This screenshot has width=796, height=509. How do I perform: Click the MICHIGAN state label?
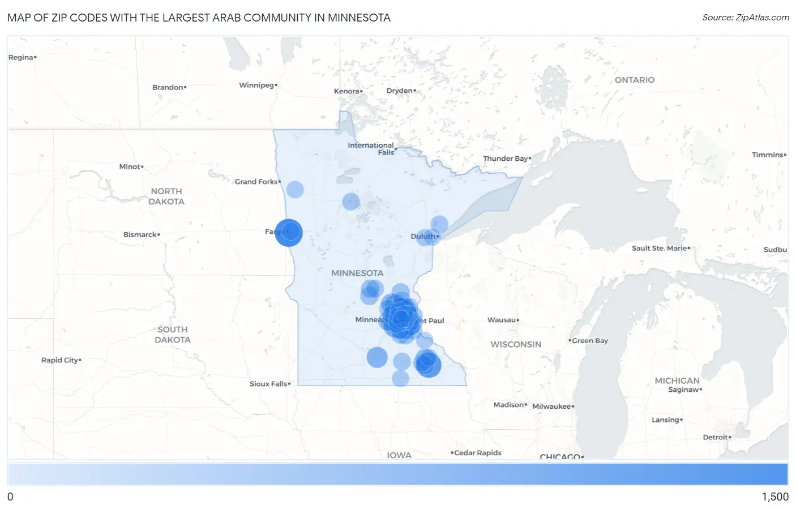click(x=677, y=381)
